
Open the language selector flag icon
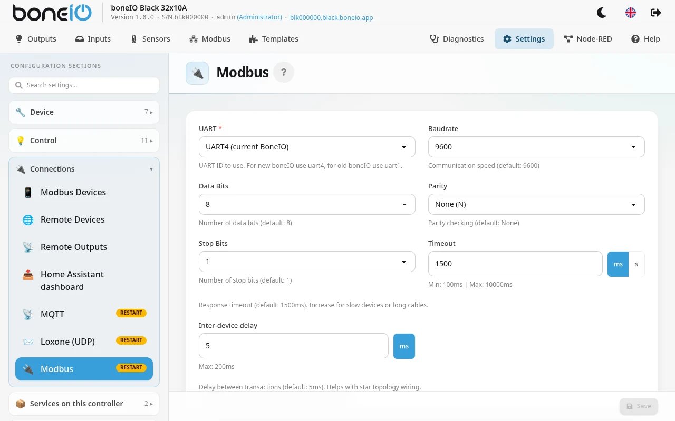tap(630, 13)
